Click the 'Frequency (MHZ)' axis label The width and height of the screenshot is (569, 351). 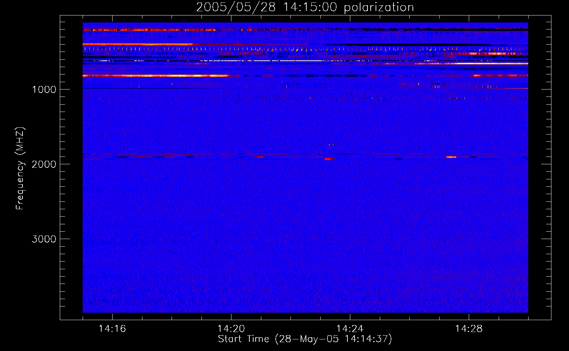(x=20, y=168)
